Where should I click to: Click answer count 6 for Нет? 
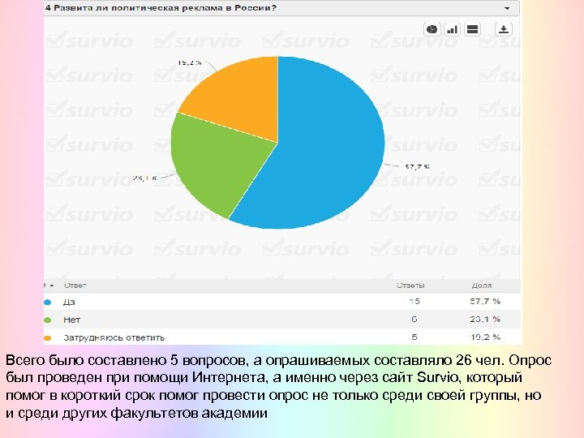point(414,320)
